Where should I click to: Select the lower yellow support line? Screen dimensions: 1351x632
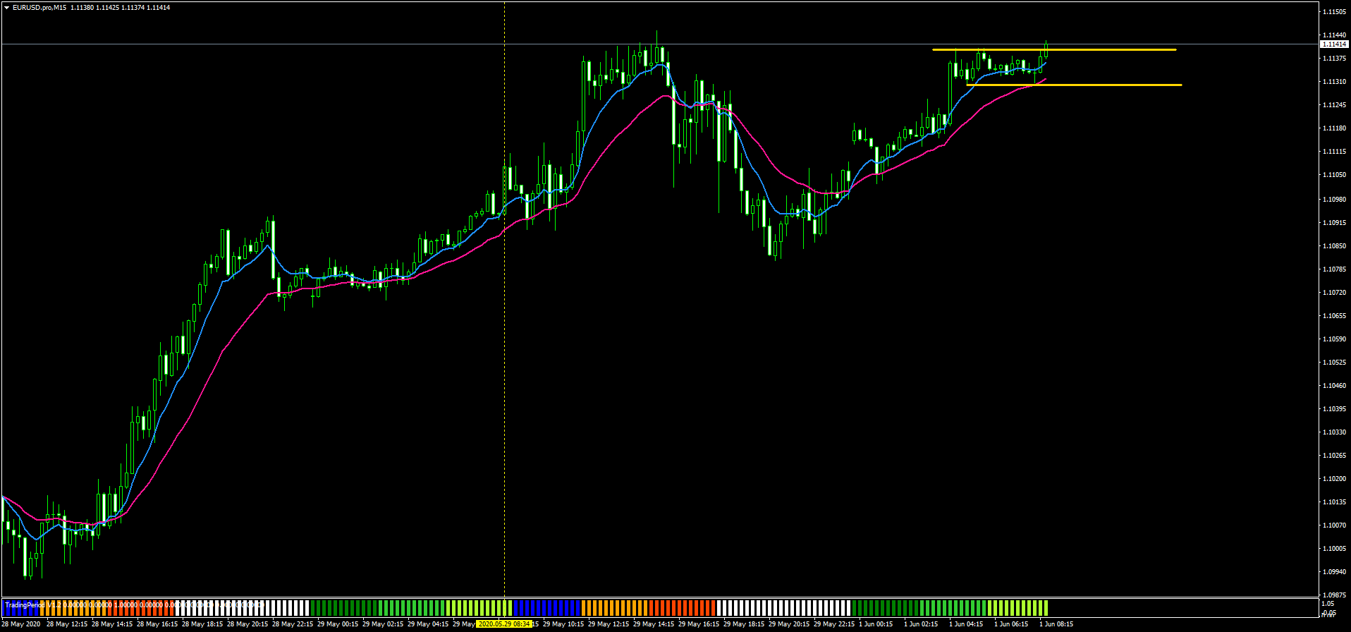(1074, 85)
